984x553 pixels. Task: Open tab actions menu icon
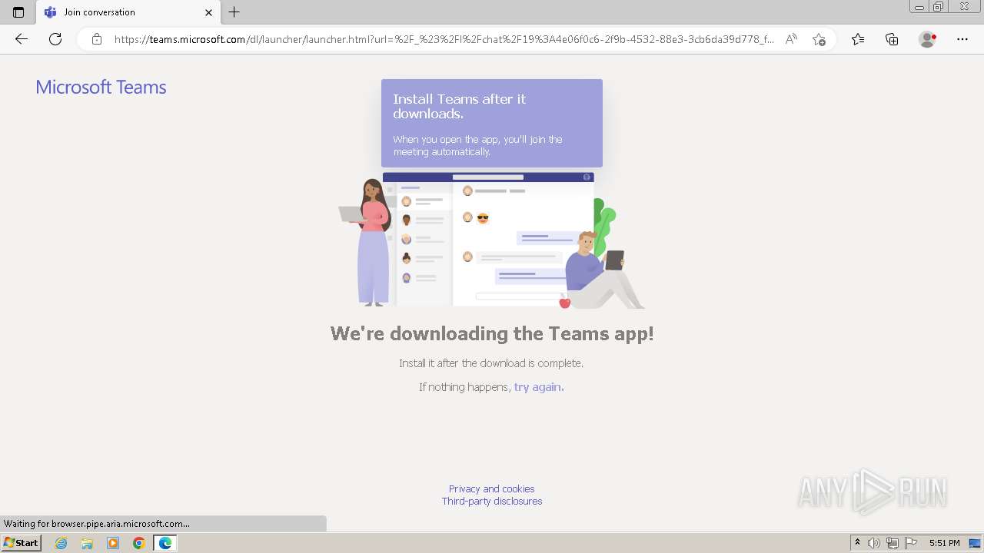pyautogui.click(x=18, y=12)
